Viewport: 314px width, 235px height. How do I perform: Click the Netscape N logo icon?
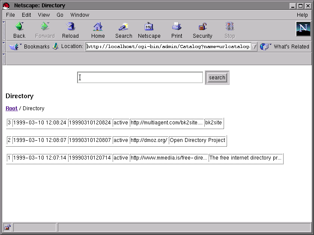click(303, 29)
